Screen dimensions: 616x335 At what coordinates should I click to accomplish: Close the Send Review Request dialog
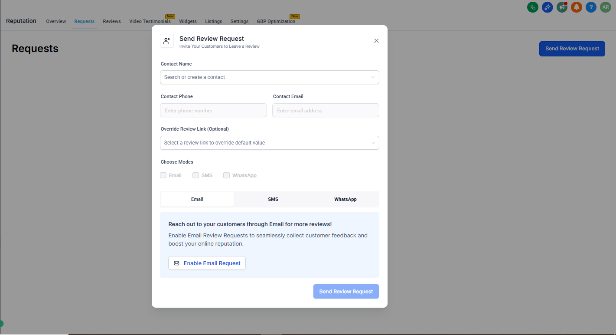(x=376, y=41)
